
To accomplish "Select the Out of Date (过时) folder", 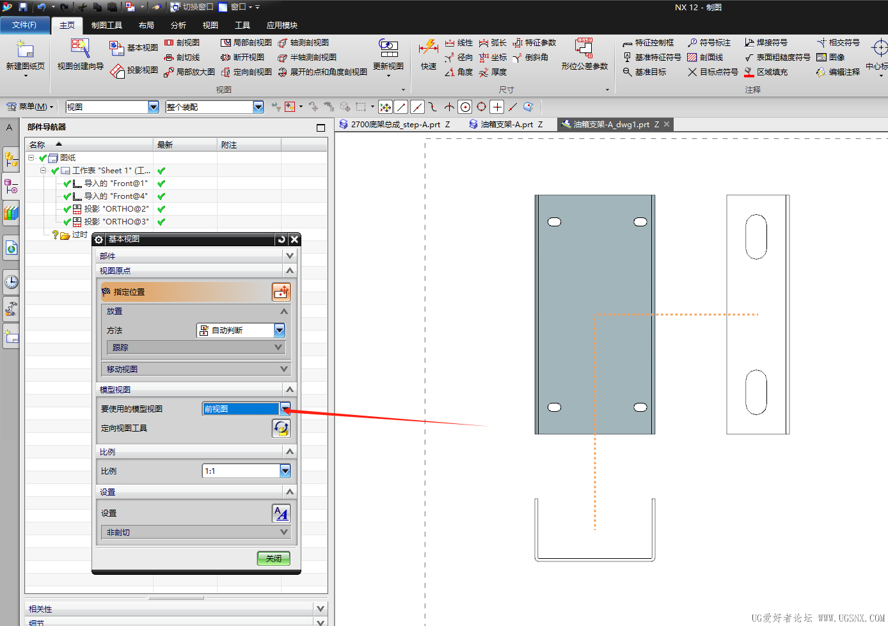I will (74, 235).
